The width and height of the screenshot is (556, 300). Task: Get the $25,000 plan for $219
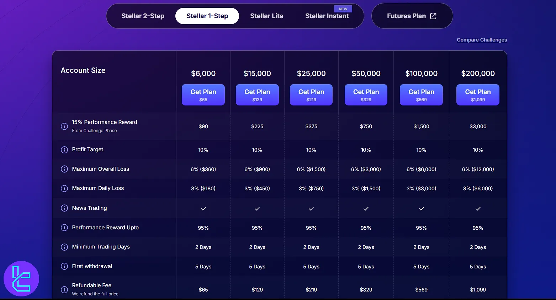tap(311, 95)
